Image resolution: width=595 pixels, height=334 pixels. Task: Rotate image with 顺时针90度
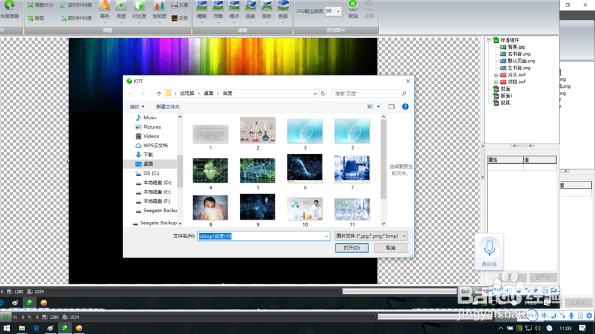(76, 18)
